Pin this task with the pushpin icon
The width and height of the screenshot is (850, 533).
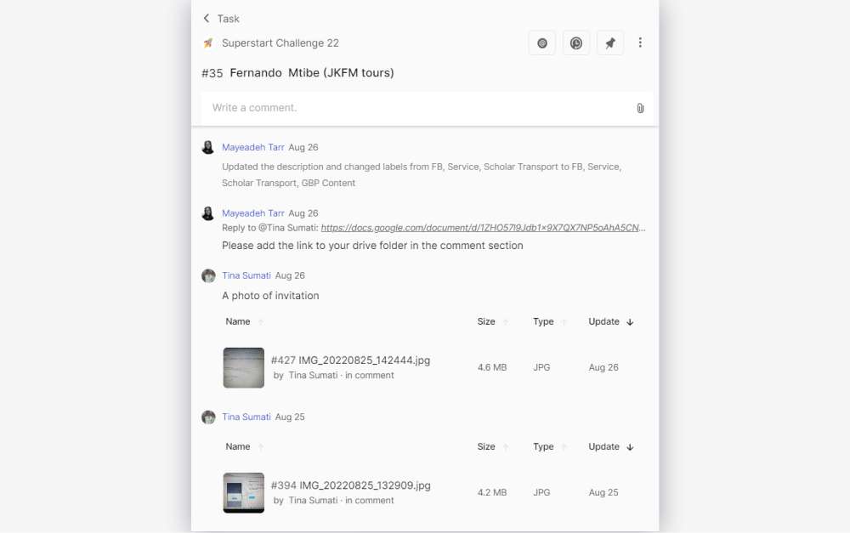(x=610, y=43)
